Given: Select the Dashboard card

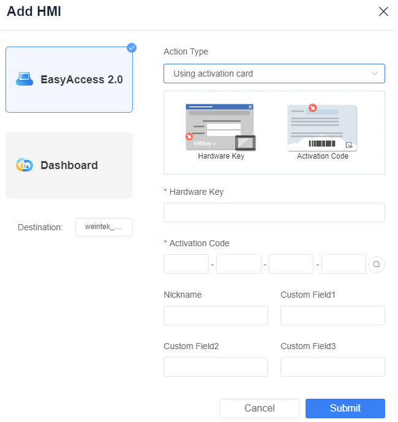Looking at the screenshot, I should (70, 167).
